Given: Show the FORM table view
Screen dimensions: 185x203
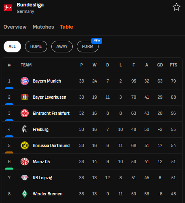Looking at the screenshot, I should pyautogui.click(x=88, y=46).
